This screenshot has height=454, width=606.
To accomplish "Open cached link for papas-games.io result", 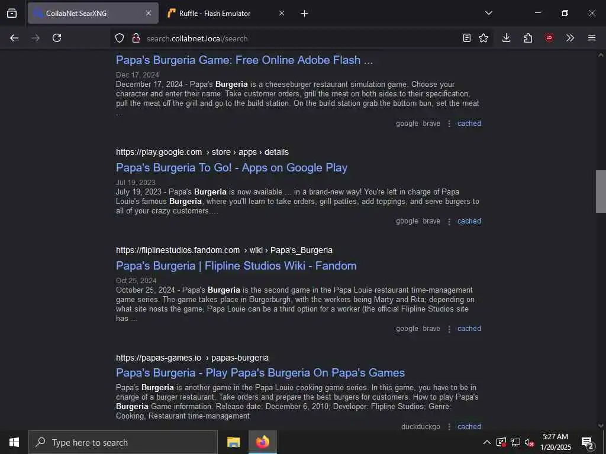I will [x=469, y=427].
